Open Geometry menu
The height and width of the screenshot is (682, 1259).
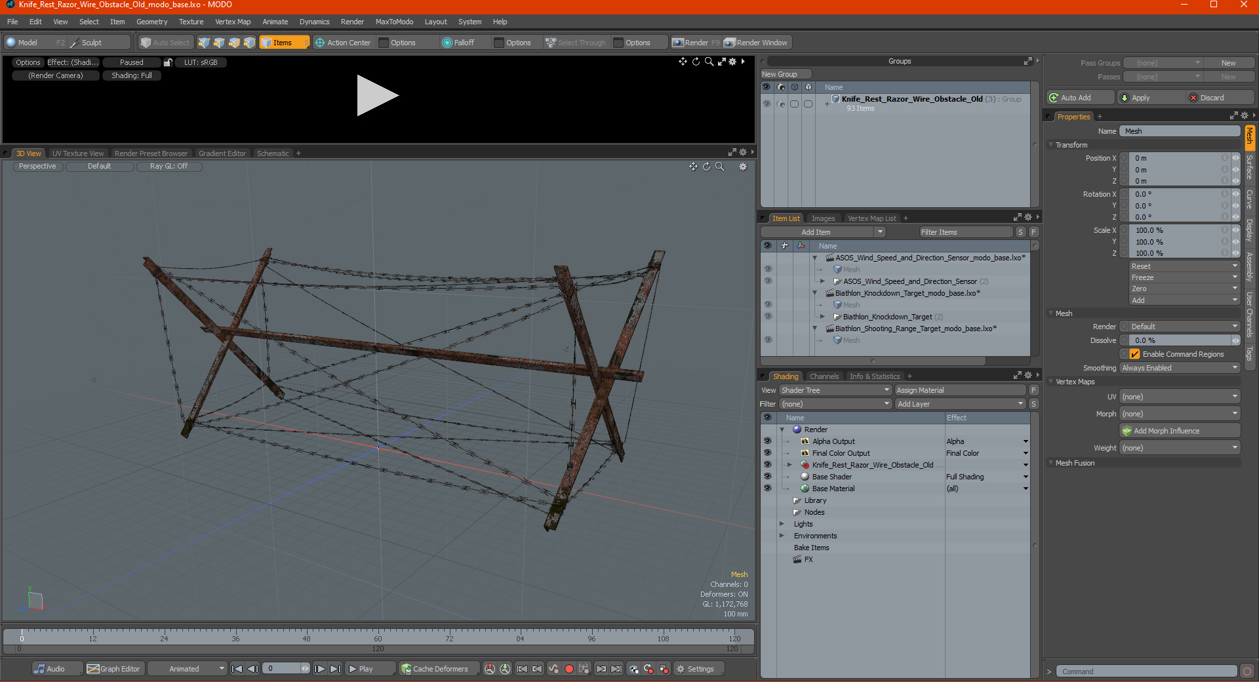(151, 22)
